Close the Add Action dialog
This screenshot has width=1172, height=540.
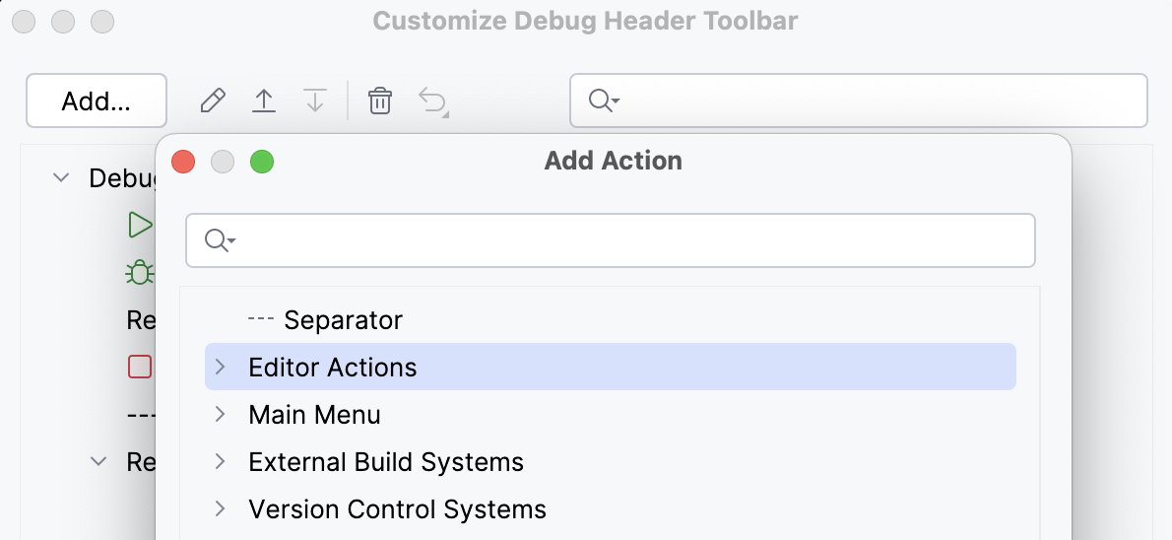click(183, 162)
